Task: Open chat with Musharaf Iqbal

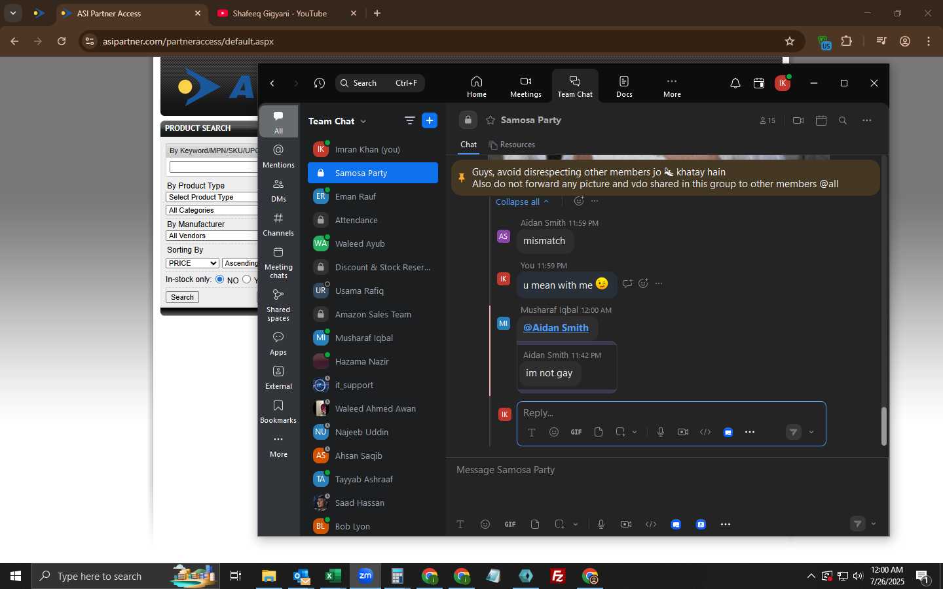Action: click(373, 338)
